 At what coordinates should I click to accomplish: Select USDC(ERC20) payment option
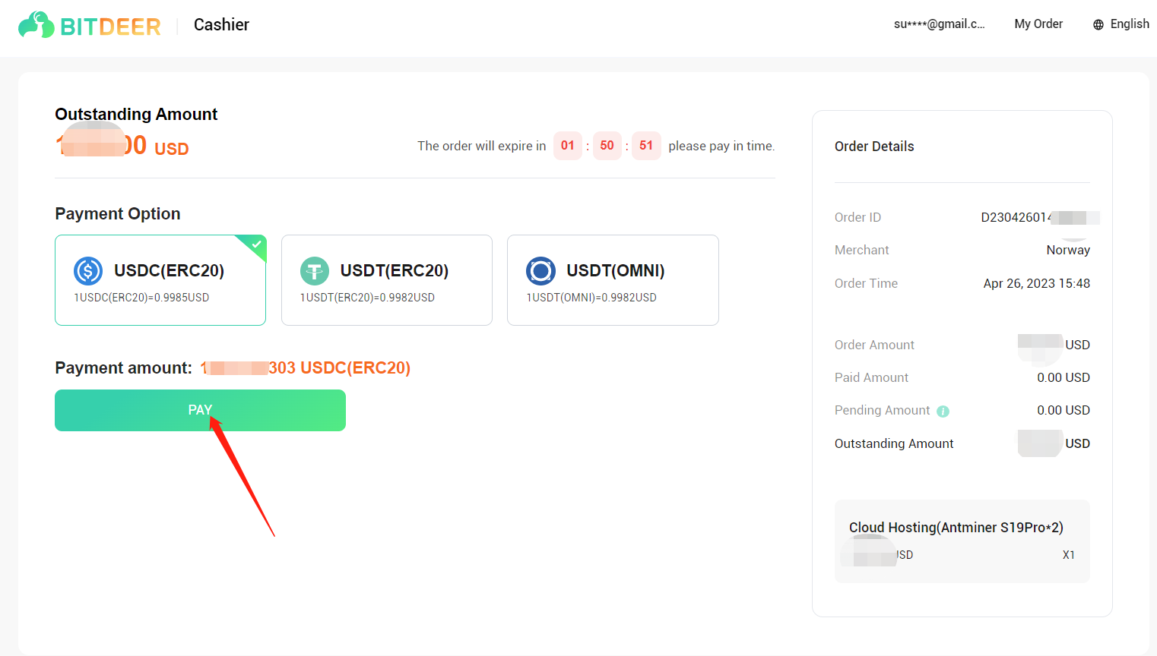tap(160, 280)
